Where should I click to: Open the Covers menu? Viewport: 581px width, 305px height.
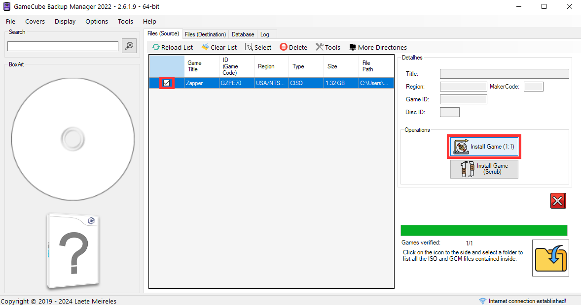(x=35, y=21)
